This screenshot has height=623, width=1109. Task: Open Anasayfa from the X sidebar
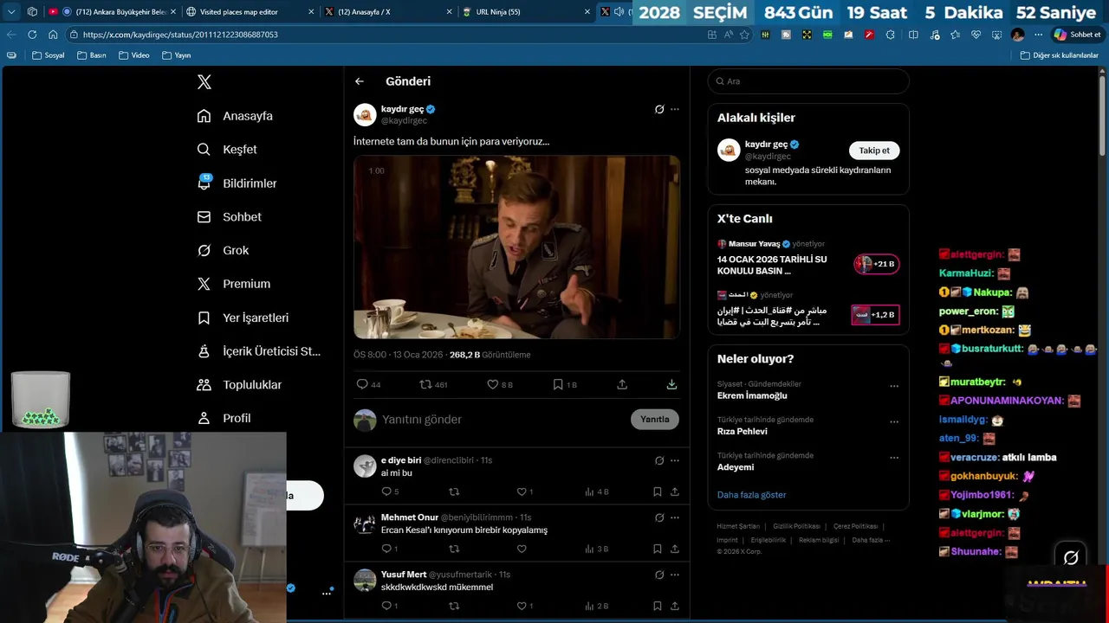tap(235, 116)
